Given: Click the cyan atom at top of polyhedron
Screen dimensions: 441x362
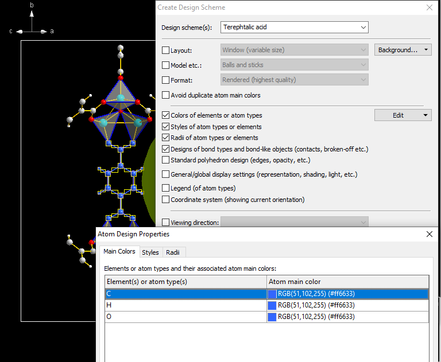Looking at the screenshot, I should coord(121,99).
